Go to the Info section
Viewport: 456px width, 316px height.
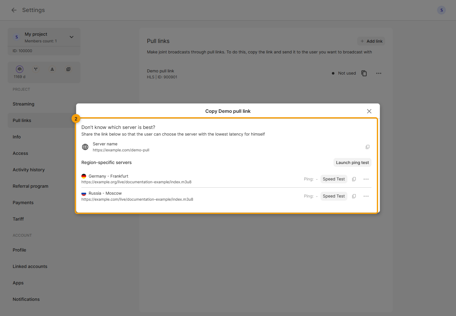[x=17, y=137]
